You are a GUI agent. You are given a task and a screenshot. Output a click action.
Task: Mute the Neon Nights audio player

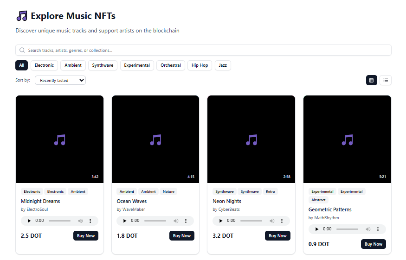click(272, 221)
